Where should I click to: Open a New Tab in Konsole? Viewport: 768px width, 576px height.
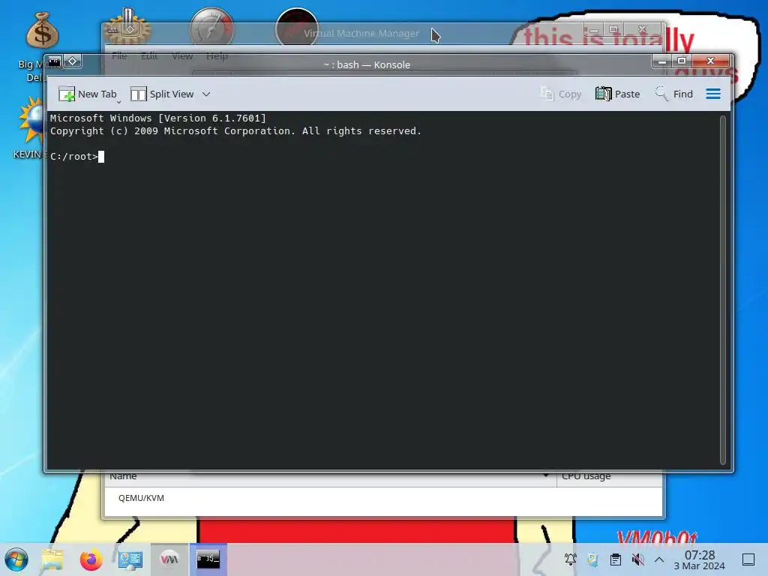88,94
